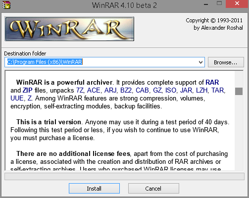Click the bold 'ZIP' format text
Image resolution: width=249 pixels, height=198 pixels.
28,90
